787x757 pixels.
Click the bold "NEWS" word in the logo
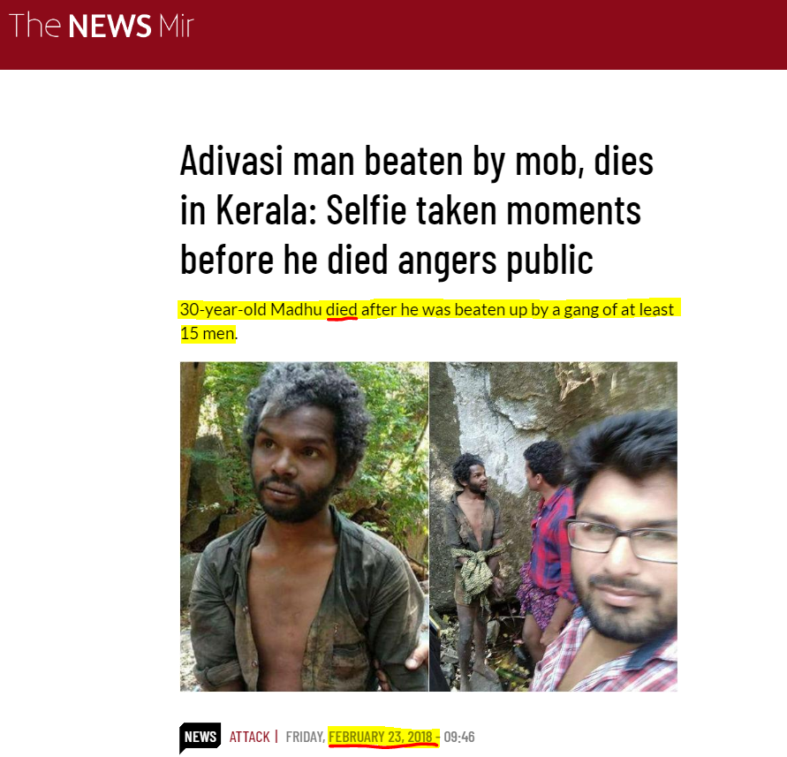pos(110,26)
